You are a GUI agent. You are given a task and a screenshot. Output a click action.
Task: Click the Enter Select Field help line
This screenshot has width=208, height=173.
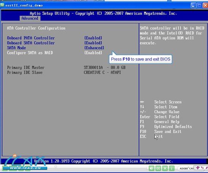tap(160, 117)
